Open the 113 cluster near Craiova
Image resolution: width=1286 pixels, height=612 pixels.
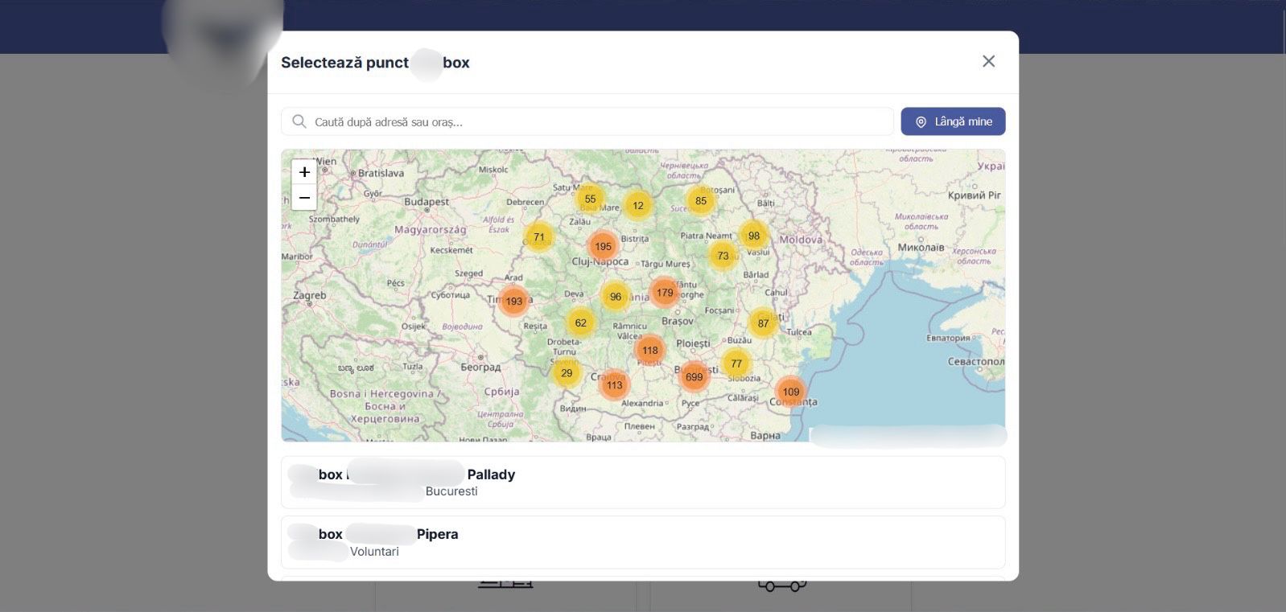pyautogui.click(x=614, y=385)
